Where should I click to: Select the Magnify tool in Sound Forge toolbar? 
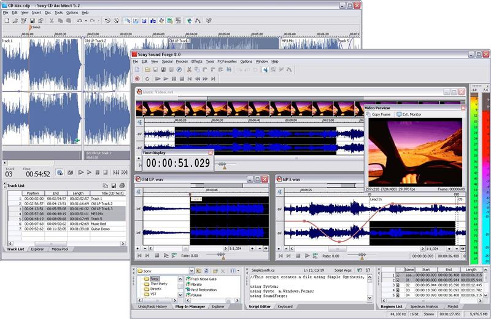pyautogui.click(x=273, y=69)
